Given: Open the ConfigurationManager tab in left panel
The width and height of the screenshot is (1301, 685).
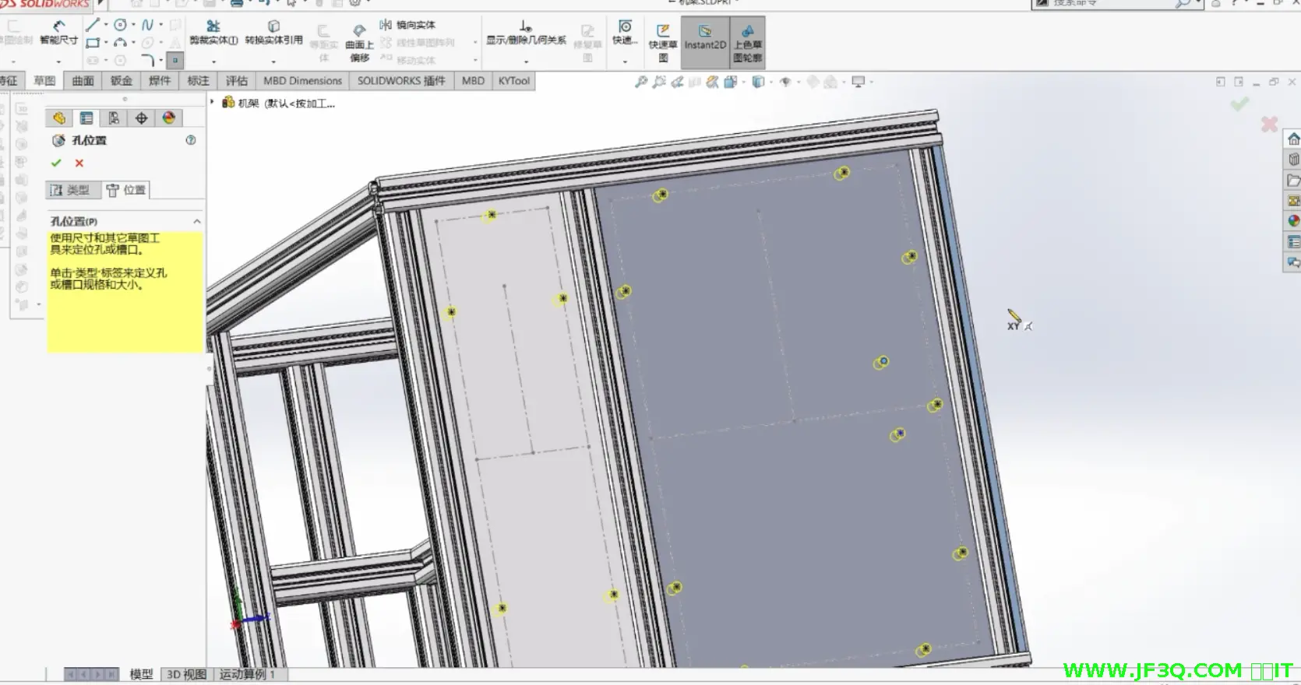Looking at the screenshot, I should tap(114, 118).
